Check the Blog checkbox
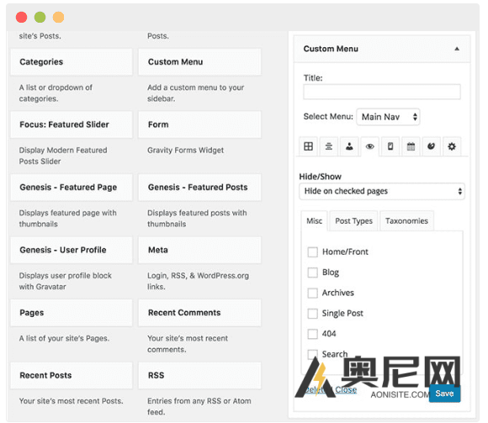 pos(312,272)
